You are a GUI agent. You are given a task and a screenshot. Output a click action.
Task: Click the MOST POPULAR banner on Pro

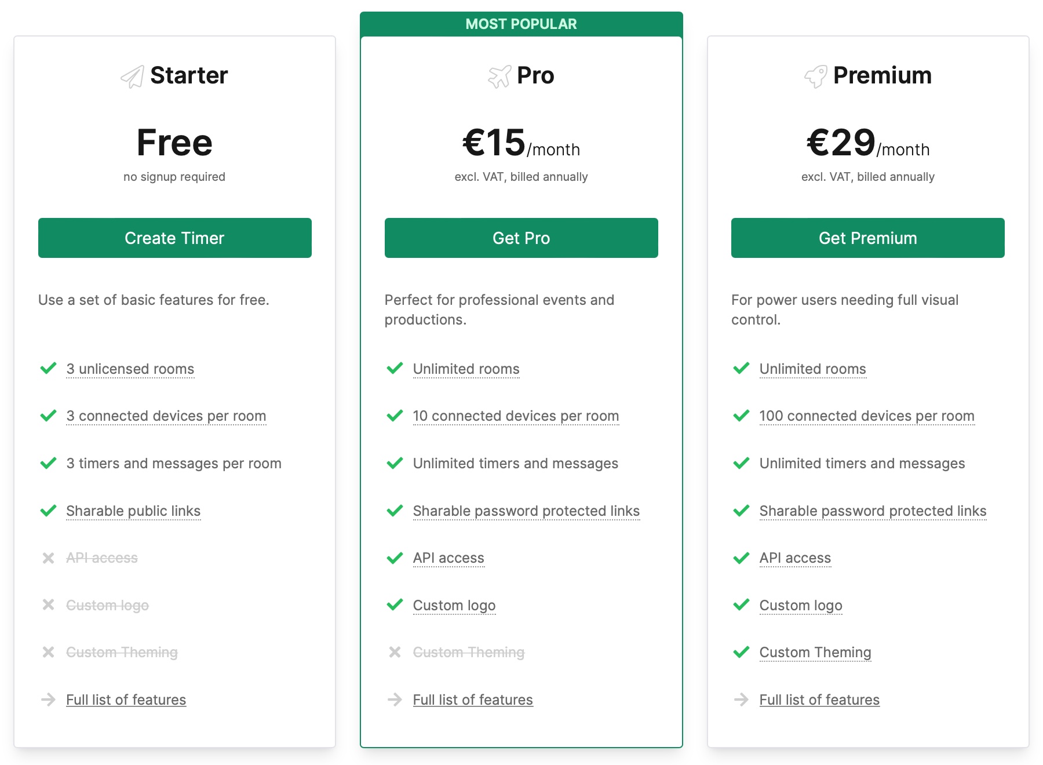click(521, 24)
